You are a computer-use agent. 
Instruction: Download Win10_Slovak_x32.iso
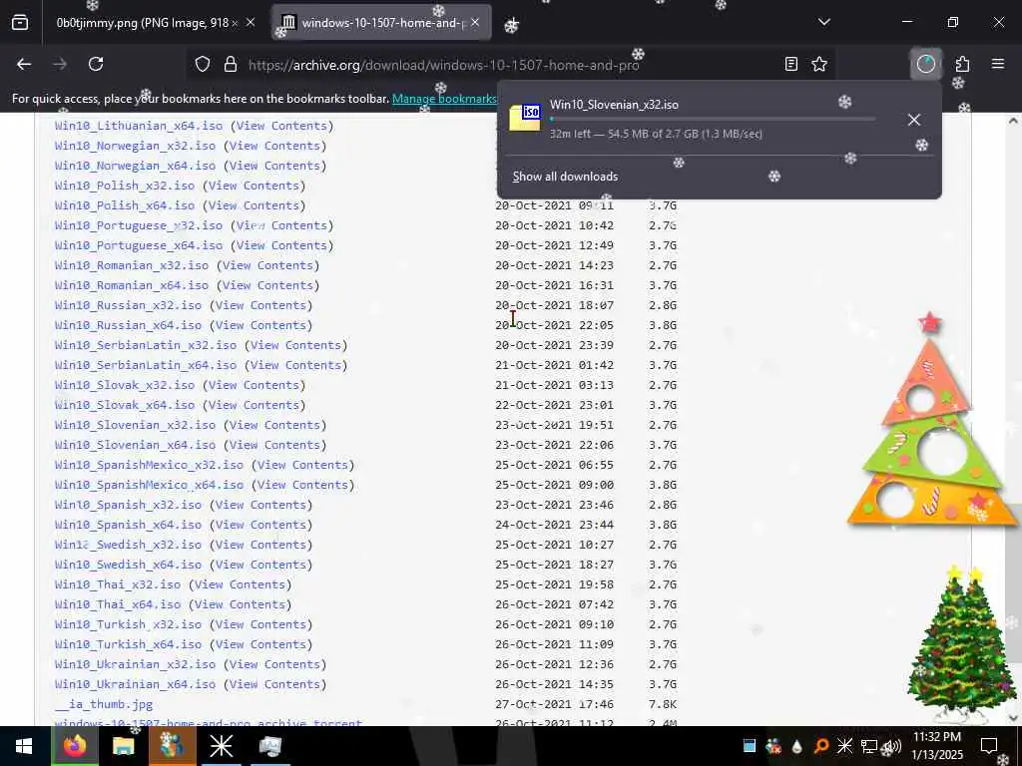tap(125, 386)
